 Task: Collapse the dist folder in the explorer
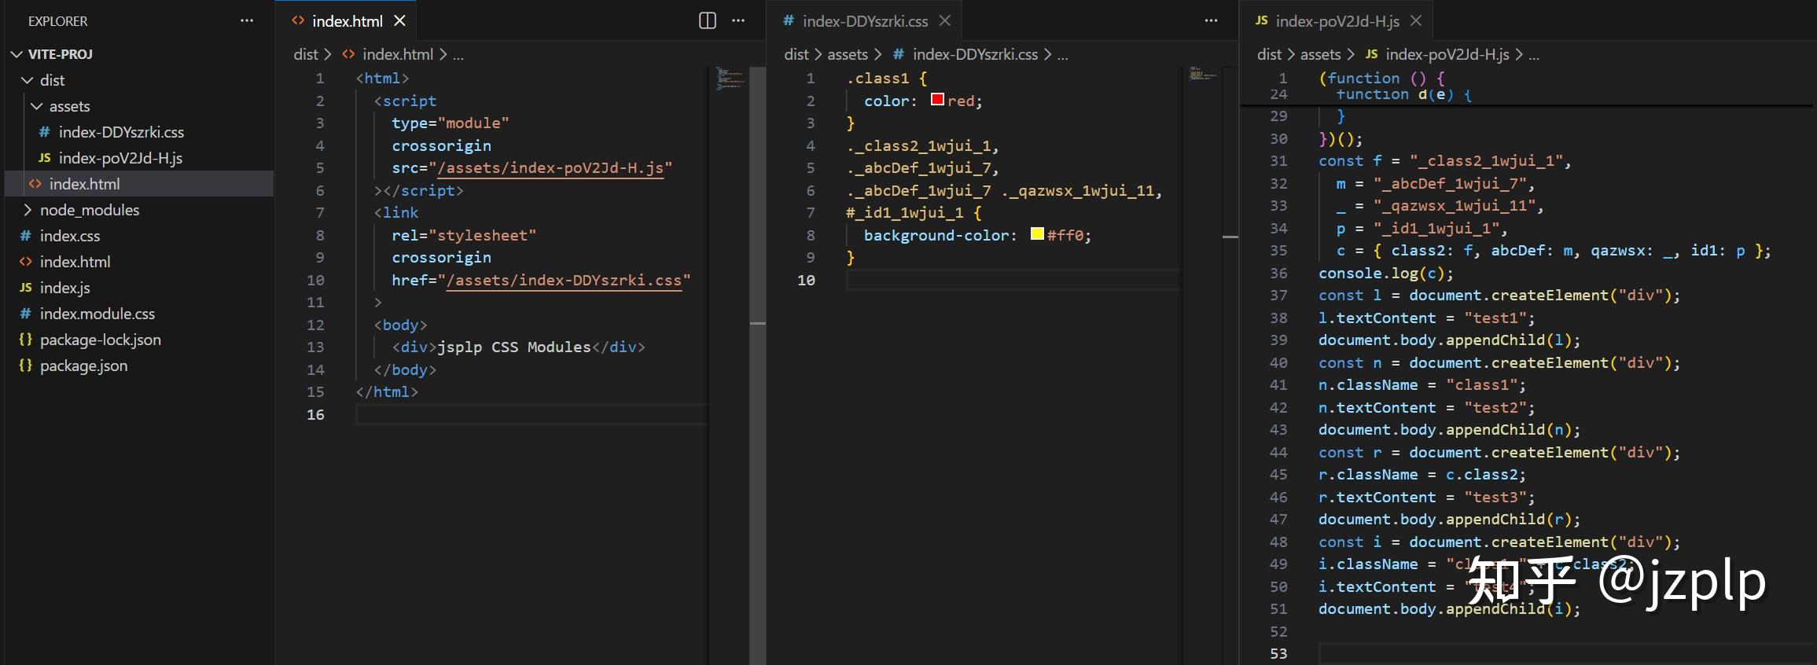tap(28, 80)
